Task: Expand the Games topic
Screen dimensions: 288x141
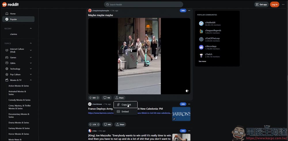Action: 31,57
